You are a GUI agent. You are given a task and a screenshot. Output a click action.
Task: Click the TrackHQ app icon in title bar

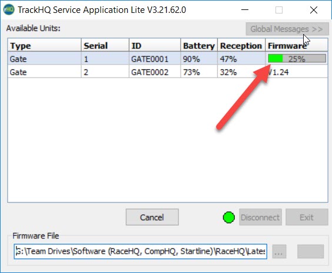point(9,10)
